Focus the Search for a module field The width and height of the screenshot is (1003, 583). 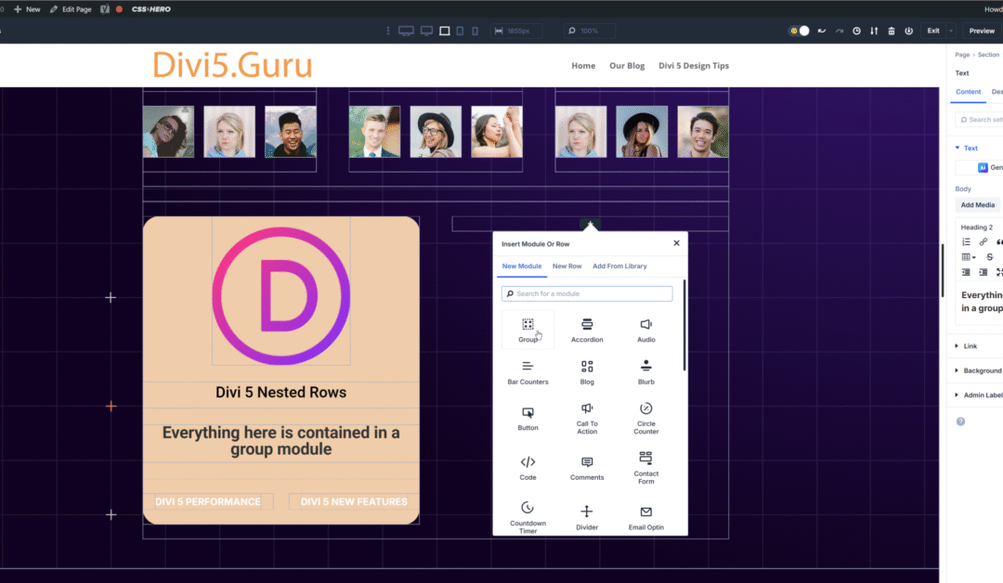(587, 293)
